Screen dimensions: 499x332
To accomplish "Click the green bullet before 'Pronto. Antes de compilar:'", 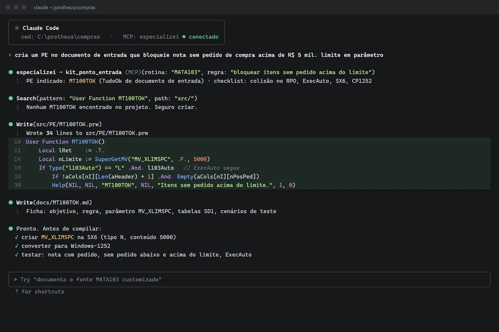I will tap(11, 228).
